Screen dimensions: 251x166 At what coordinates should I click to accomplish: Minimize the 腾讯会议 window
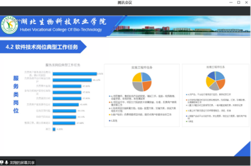pyautogui.click(x=231, y=3)
